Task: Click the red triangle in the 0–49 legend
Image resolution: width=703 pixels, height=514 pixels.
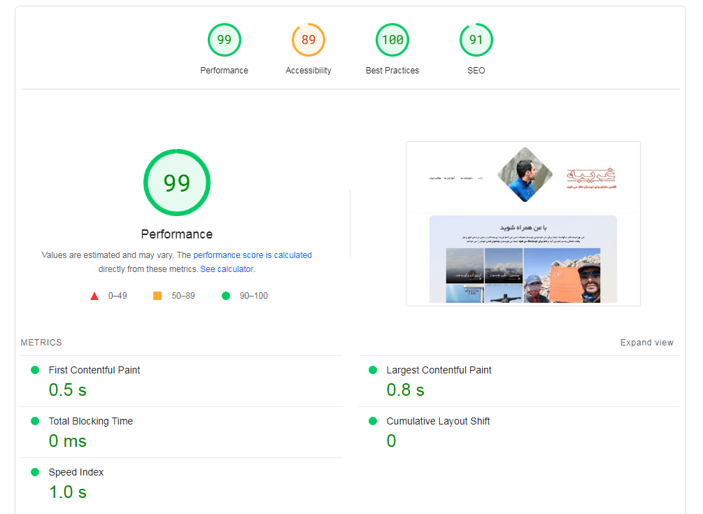Action: (x=94, y=295)
